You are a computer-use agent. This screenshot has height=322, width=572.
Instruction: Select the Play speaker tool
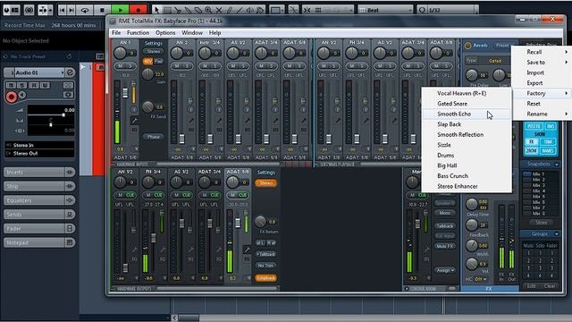[249, 10]
